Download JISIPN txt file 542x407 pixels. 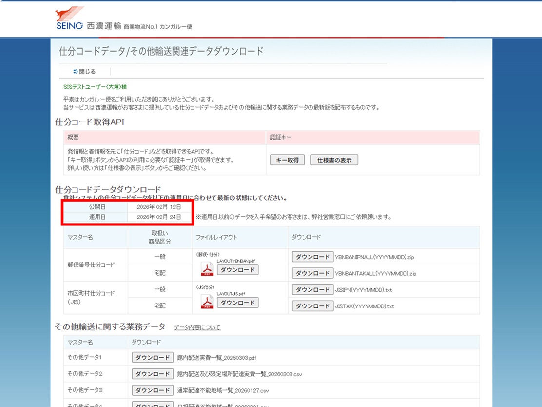click(x=312, y=289)
